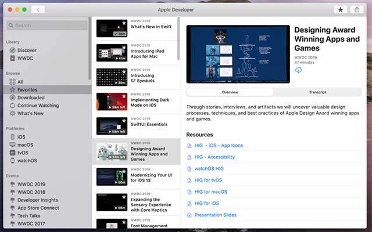Click the back chevron button
372x232 pixels.
coord(38,10)
